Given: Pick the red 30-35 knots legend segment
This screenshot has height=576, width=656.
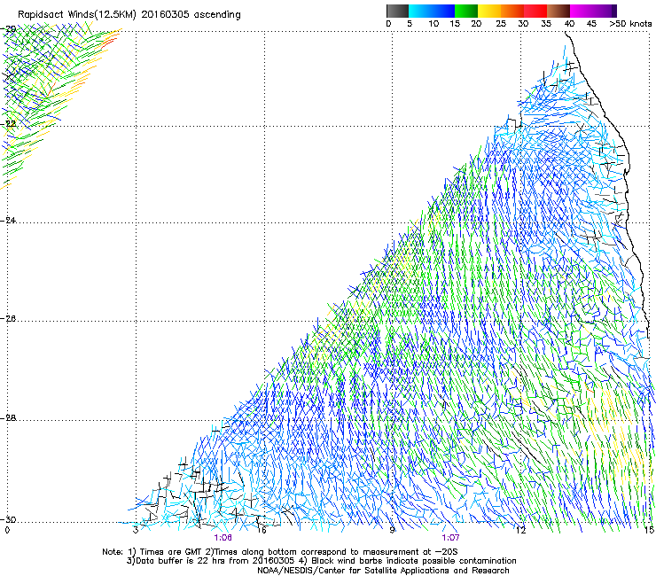Looking at the screenshot, I should (x=535, y=11).
